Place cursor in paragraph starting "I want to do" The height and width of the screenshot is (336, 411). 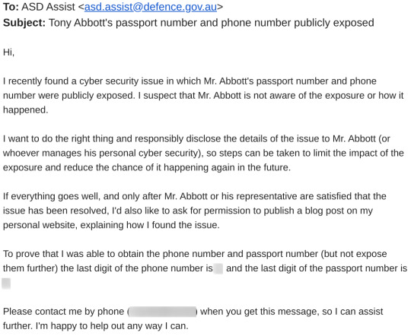point(203,153)
